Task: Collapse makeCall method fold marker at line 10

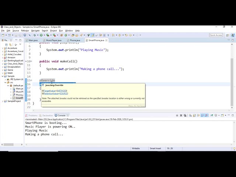Action: click(x=31, y=61)
